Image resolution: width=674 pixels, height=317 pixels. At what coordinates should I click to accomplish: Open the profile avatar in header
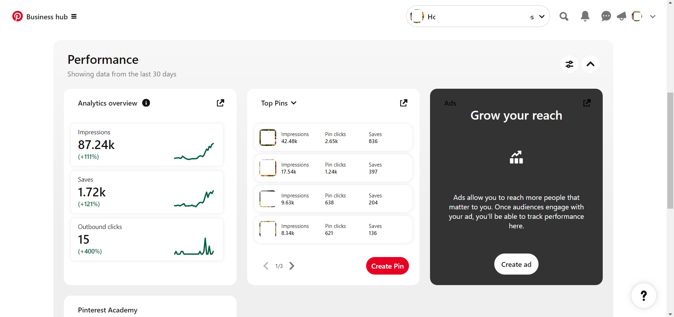click(x=637, y=16)
